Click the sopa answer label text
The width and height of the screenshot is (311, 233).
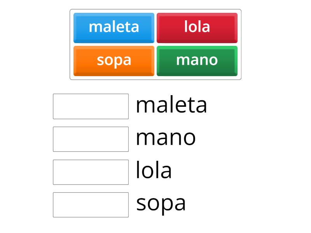(161, 203)
